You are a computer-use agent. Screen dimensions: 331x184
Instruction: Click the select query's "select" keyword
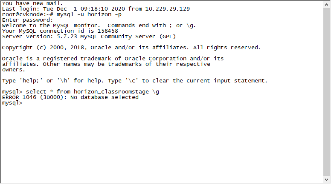pyautogui.click(x=36, y=91)
